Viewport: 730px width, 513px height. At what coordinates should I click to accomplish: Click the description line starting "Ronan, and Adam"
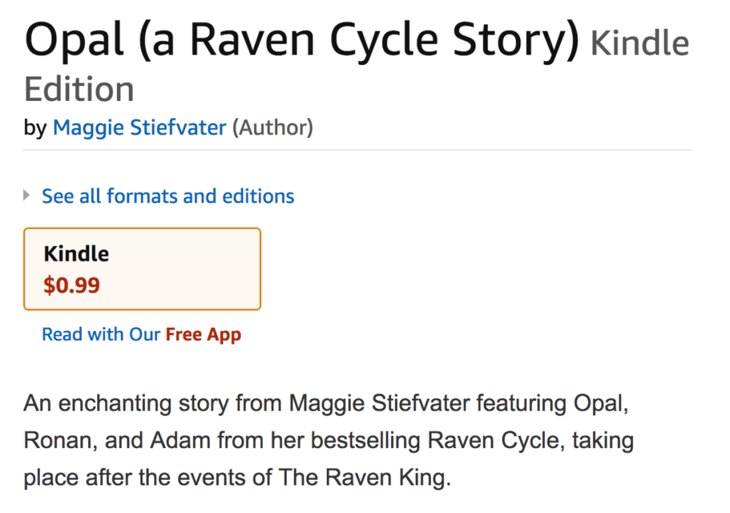(328, 441)
